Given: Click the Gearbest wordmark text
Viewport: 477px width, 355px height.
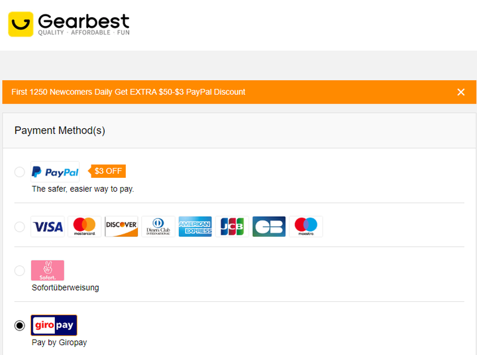Looking at the screenshot, I should 83,21.
